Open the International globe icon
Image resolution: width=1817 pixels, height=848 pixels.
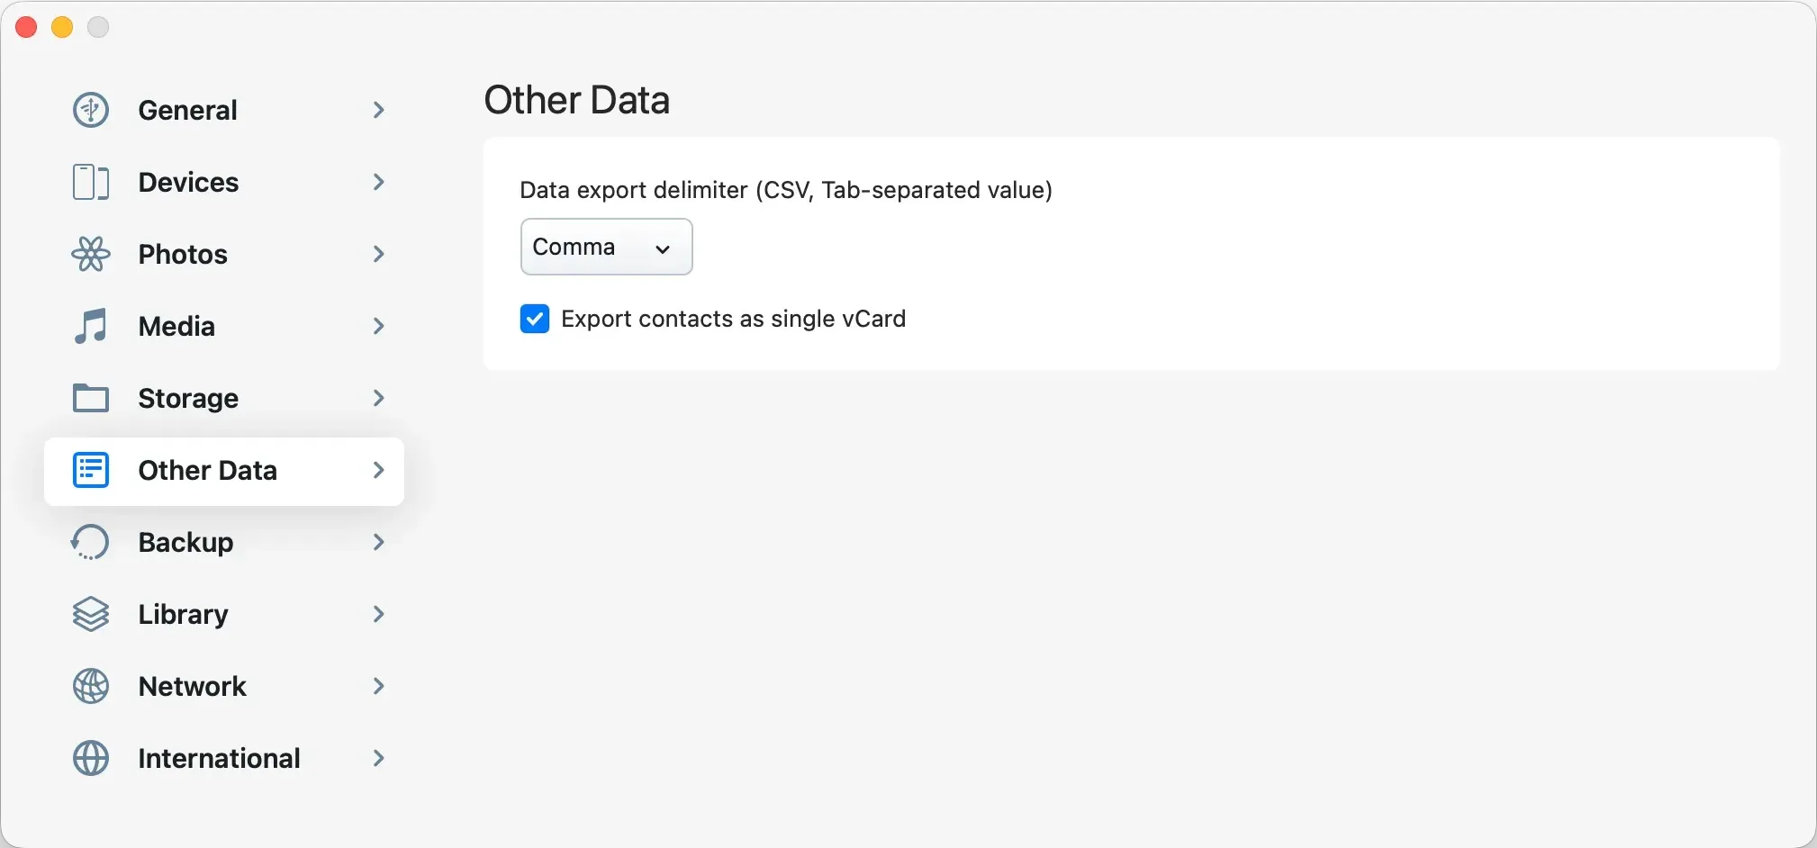tap(90, 757)
